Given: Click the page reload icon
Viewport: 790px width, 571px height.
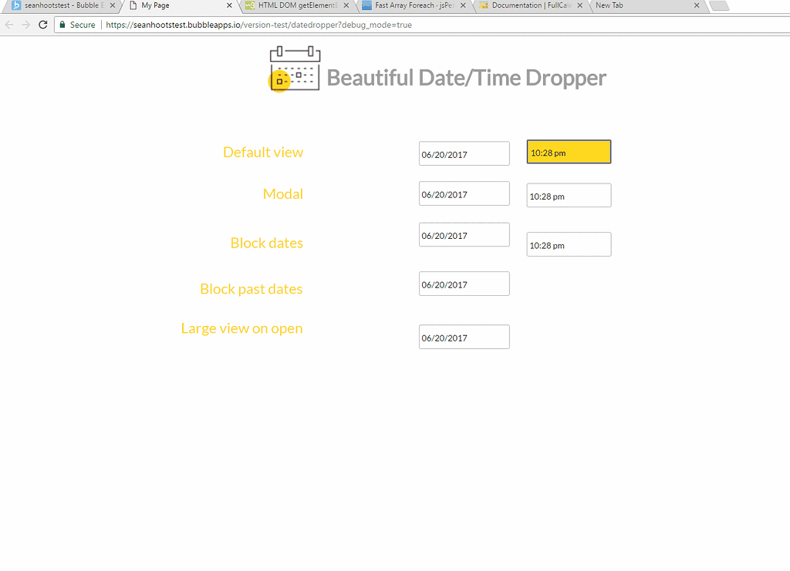Looking at the screenshot, I should point(42,24).
